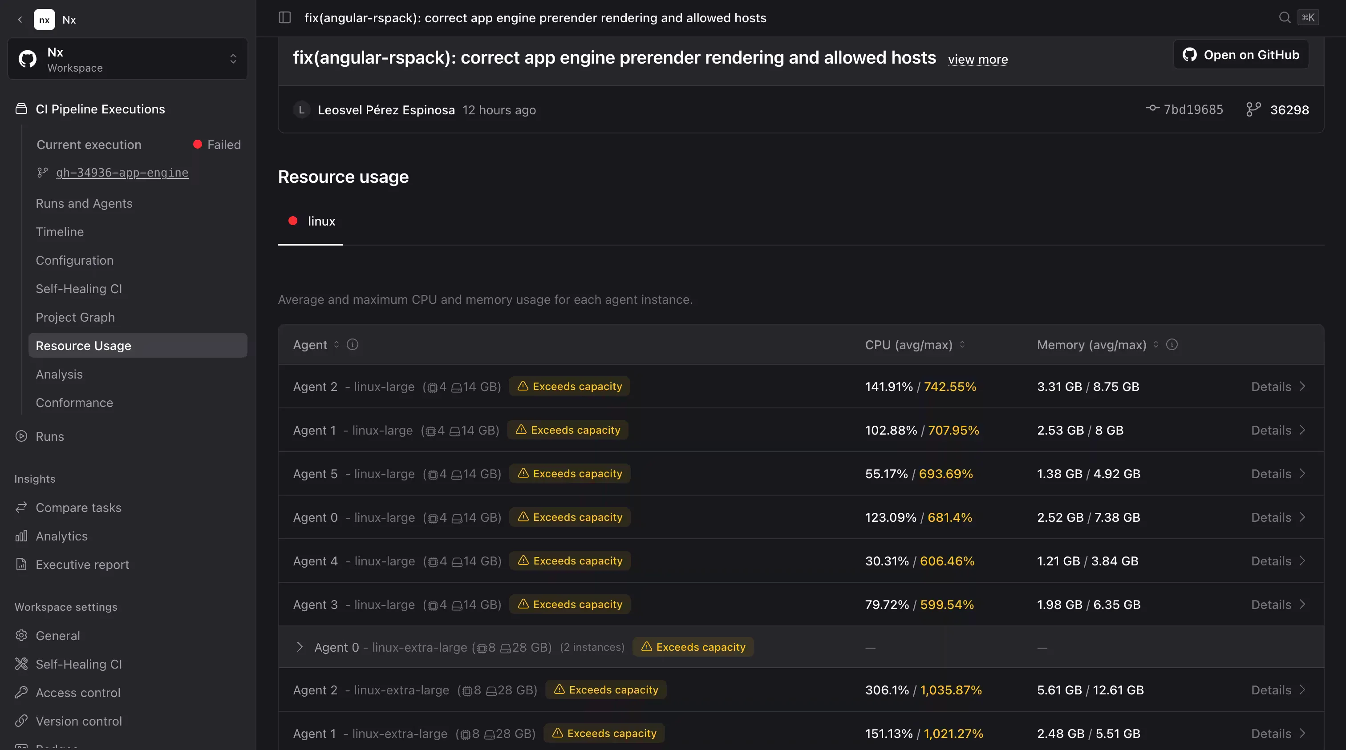Screen dimensions: 1346x750
Task: Click Exceeds capacity badge for Agent 4
Action: (x=570, y=561)
